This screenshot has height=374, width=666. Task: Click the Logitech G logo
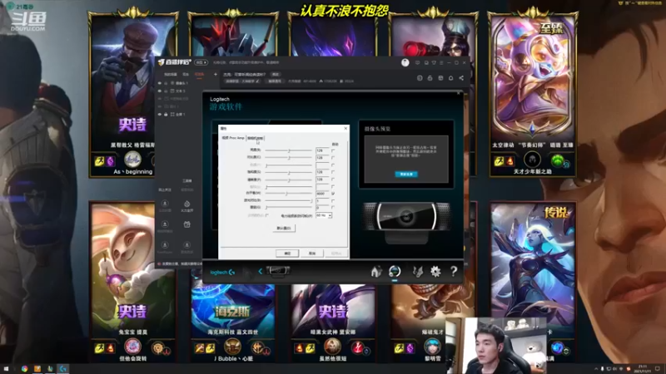point(222,273)
